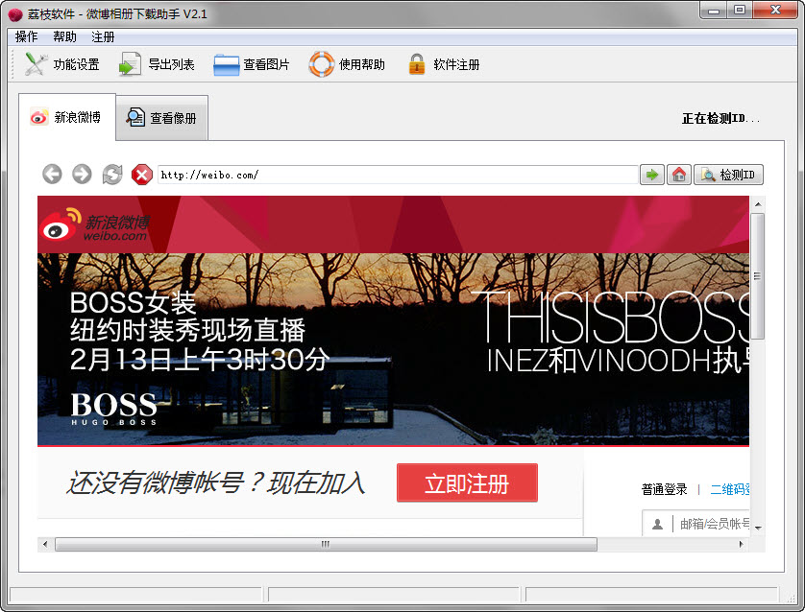
Task: Open the 帮助 menu
Action: point(64,36)
